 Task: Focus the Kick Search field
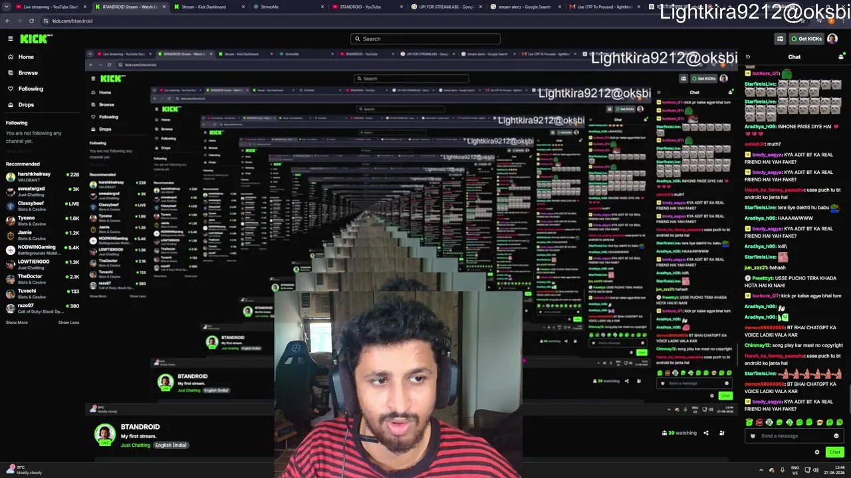pos(425,39)
